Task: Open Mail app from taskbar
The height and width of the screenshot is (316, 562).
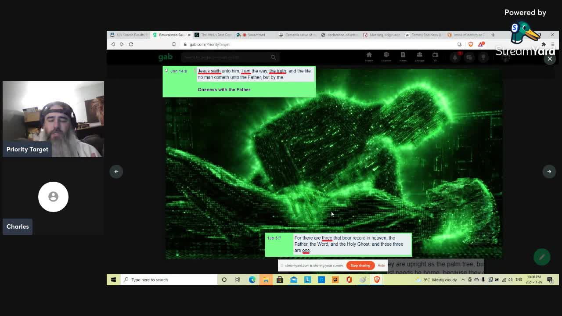Action: point(294,280)
